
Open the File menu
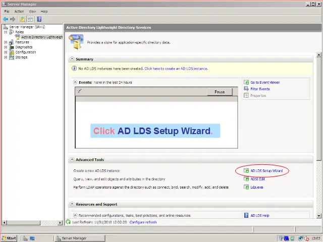point(7,12)
